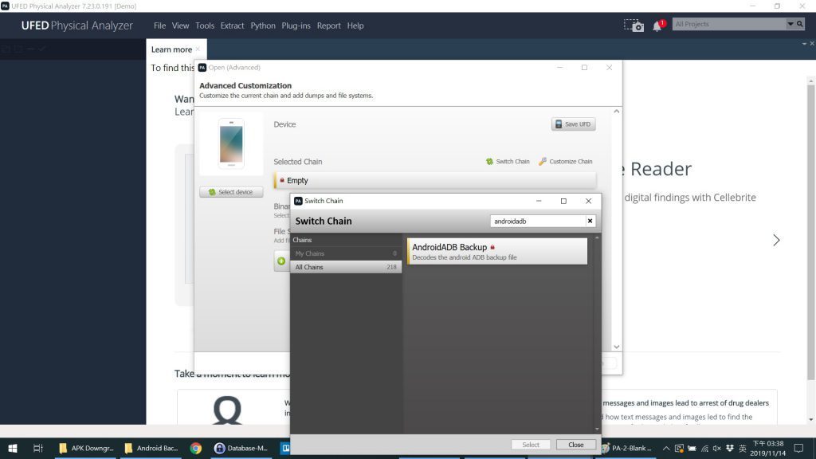Open Task View on the taskbar
Image resolution: width=816 pixels, height=459 pixels.
[x=37, y=448]
